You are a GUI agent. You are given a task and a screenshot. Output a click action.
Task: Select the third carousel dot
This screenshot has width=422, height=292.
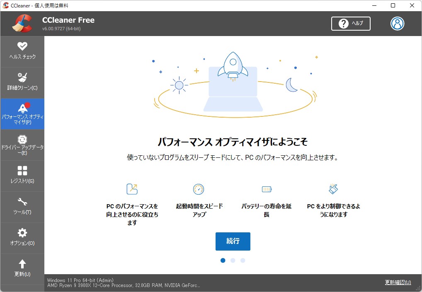tap(243, 260)
